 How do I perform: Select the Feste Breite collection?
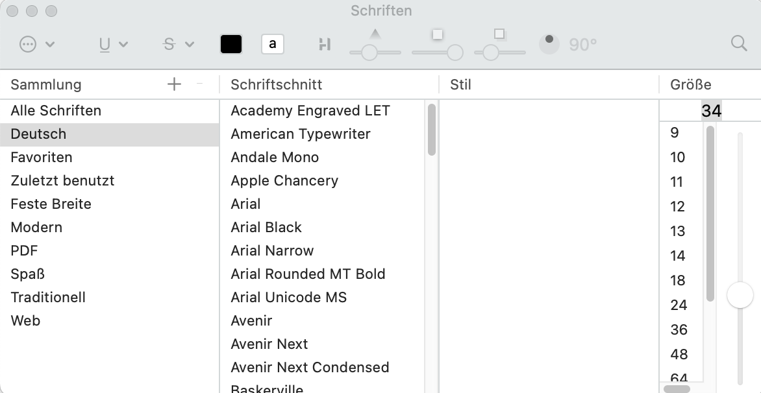(x=51, y=204)
